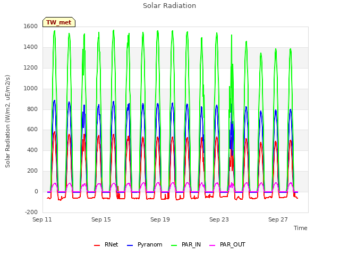Click the red RNet legend swatch

click(97, 245)
